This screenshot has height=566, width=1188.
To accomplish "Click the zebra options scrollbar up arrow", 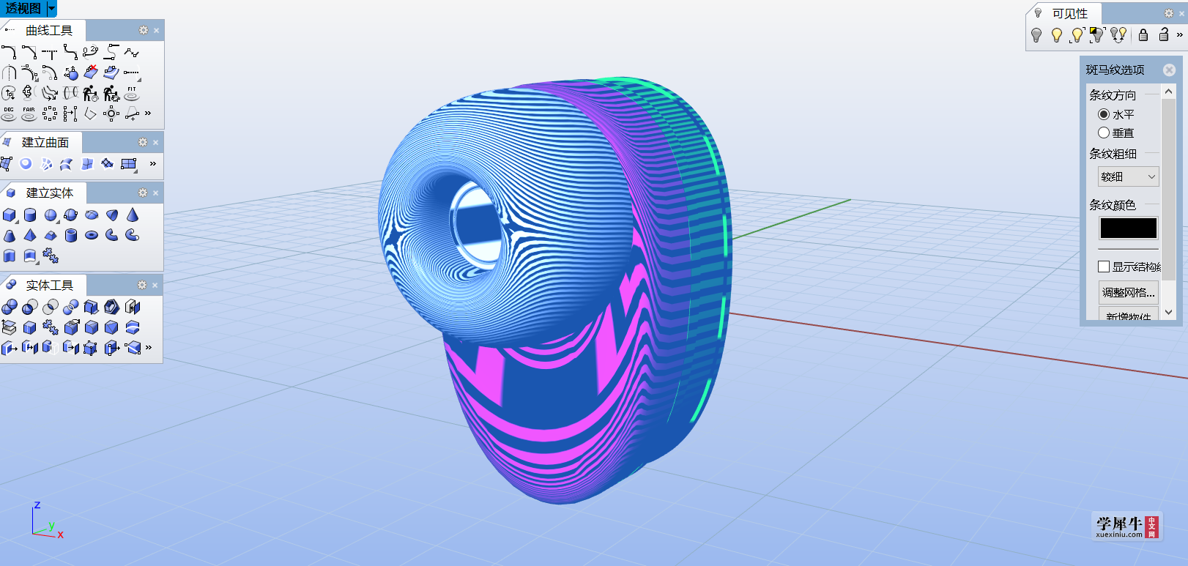I will [x=1168, y=91].
